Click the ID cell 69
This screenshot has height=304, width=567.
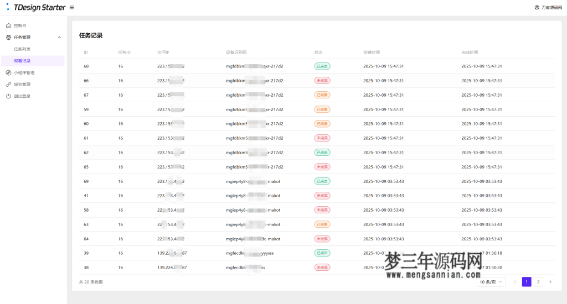(86, 182)
